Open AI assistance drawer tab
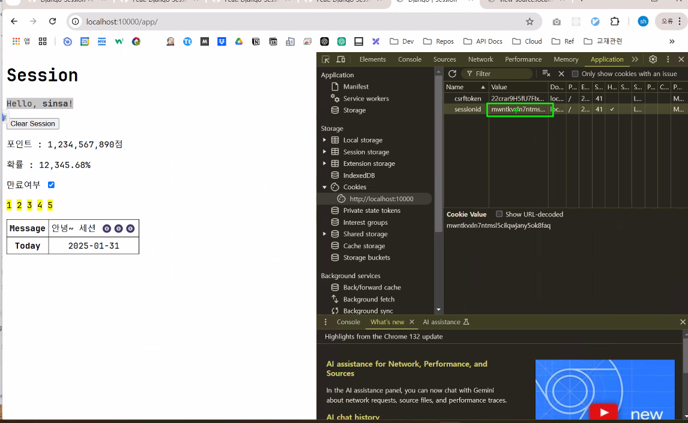The height and width of the screenshot is (423, 688). pyautogui.click(x=446, y=322)
